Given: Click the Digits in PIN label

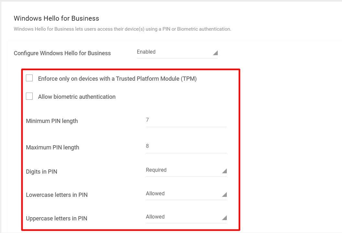Looking at the screenshot, I should [41, 172].
